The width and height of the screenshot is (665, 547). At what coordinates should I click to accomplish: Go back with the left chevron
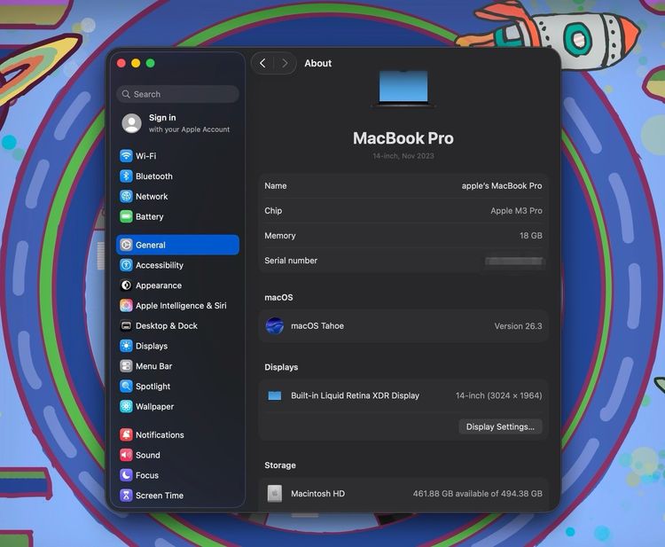(262, 63)
